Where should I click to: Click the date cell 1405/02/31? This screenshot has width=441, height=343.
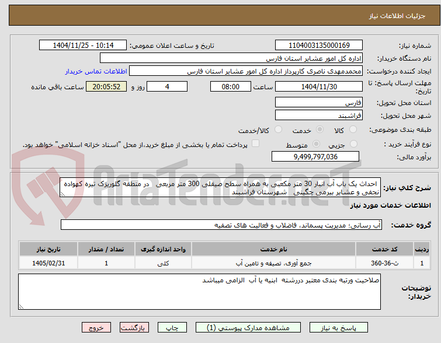pos(48,263)
